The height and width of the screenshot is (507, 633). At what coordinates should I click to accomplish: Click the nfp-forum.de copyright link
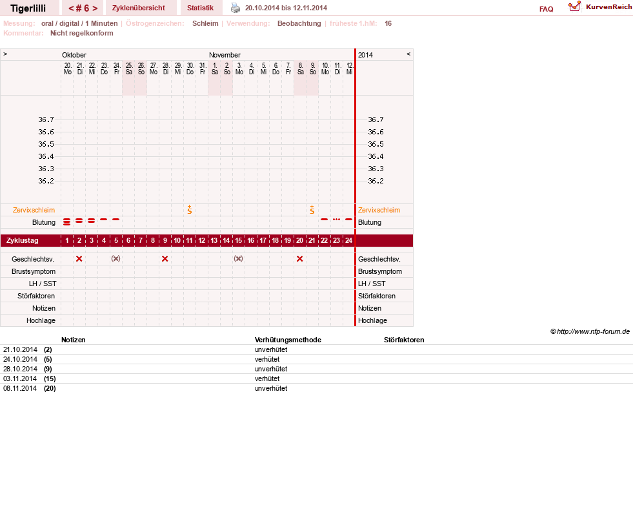pyautogui.click(x=590, y=331)
